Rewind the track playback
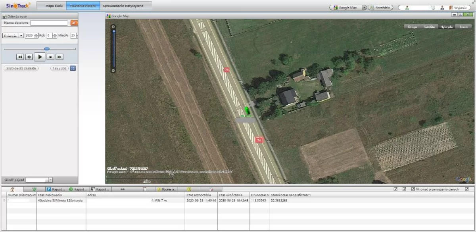The height and width of the screenshot is (232, 476). tap(20, 57)
